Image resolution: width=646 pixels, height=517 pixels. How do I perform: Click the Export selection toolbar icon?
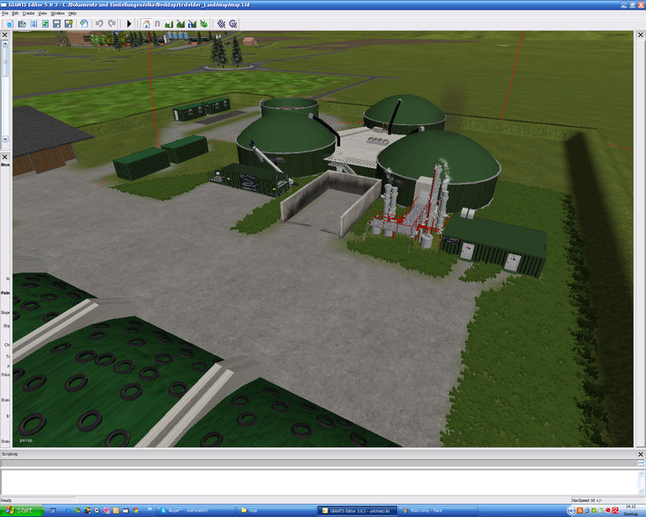tap(84, 24)
